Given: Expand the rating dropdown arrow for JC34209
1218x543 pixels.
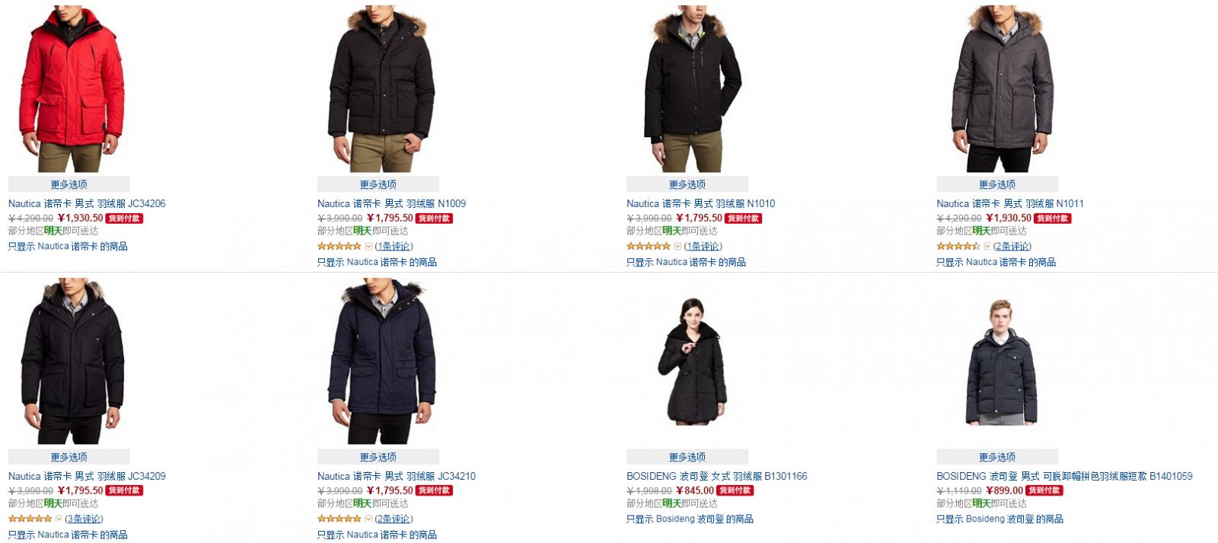Looking at the screenshot, I should point(59,519).
